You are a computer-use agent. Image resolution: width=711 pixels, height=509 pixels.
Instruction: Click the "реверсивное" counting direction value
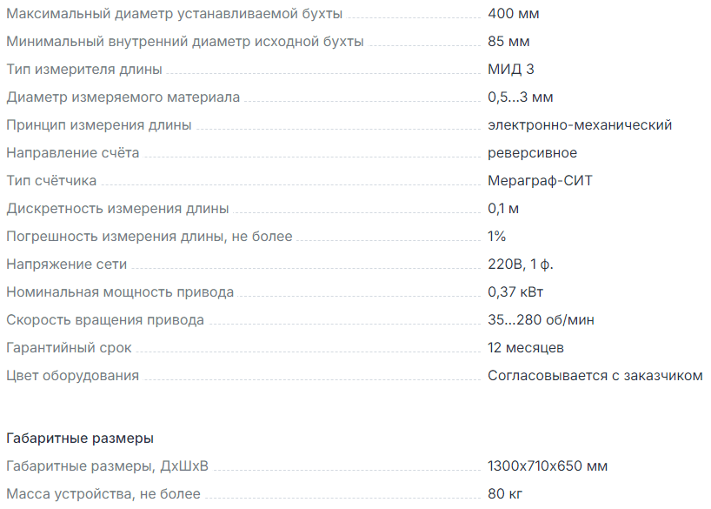click(532, 153)
